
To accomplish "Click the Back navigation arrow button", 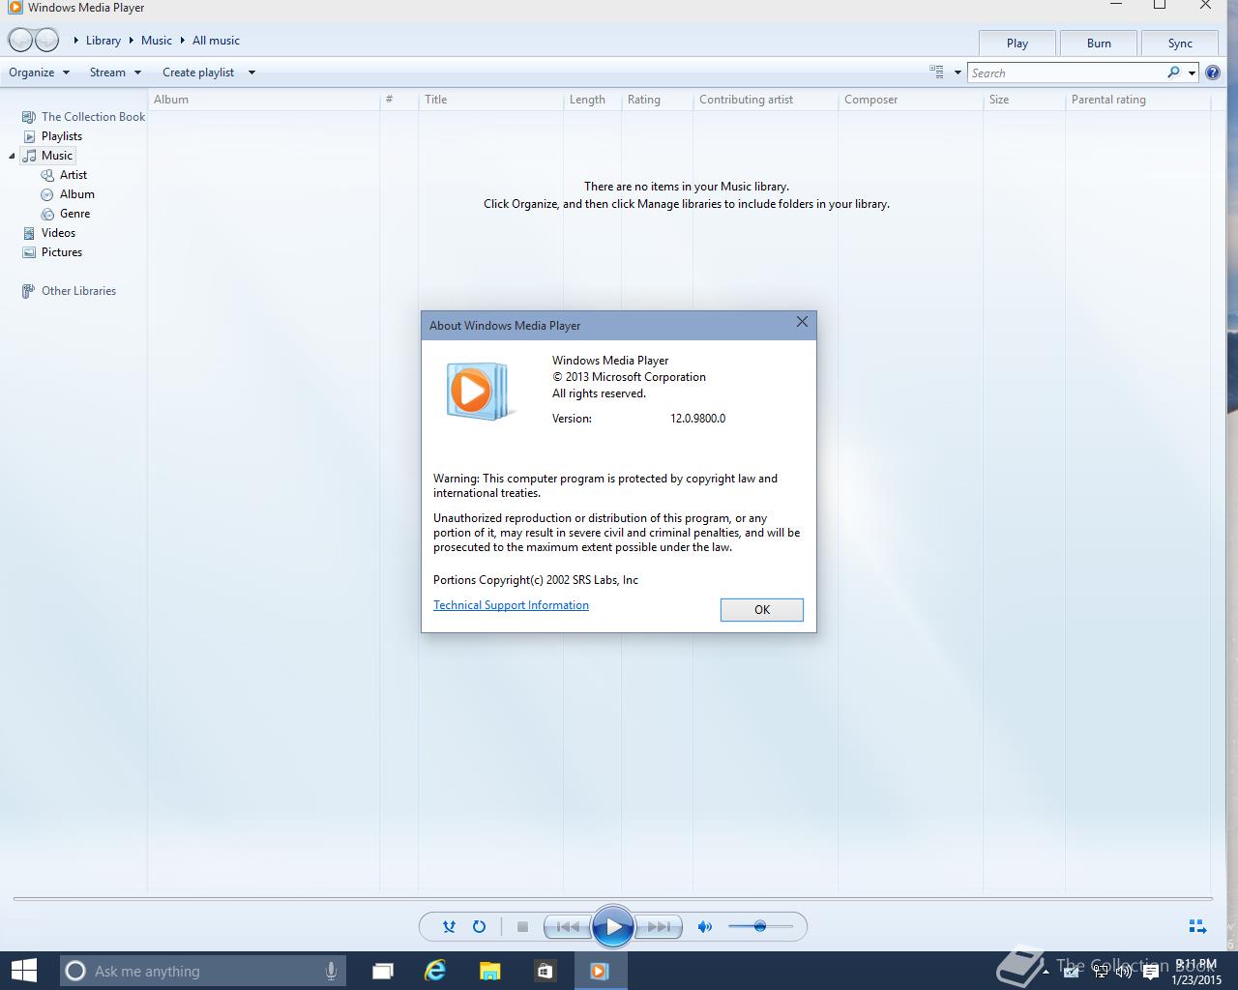I will tap(20, 41).
